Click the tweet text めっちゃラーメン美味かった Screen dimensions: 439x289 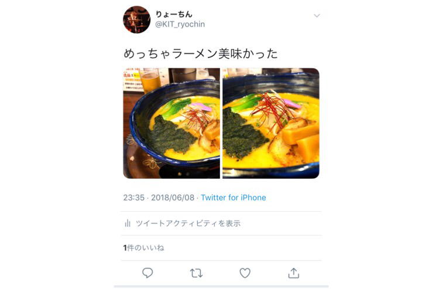click(200, 53)
